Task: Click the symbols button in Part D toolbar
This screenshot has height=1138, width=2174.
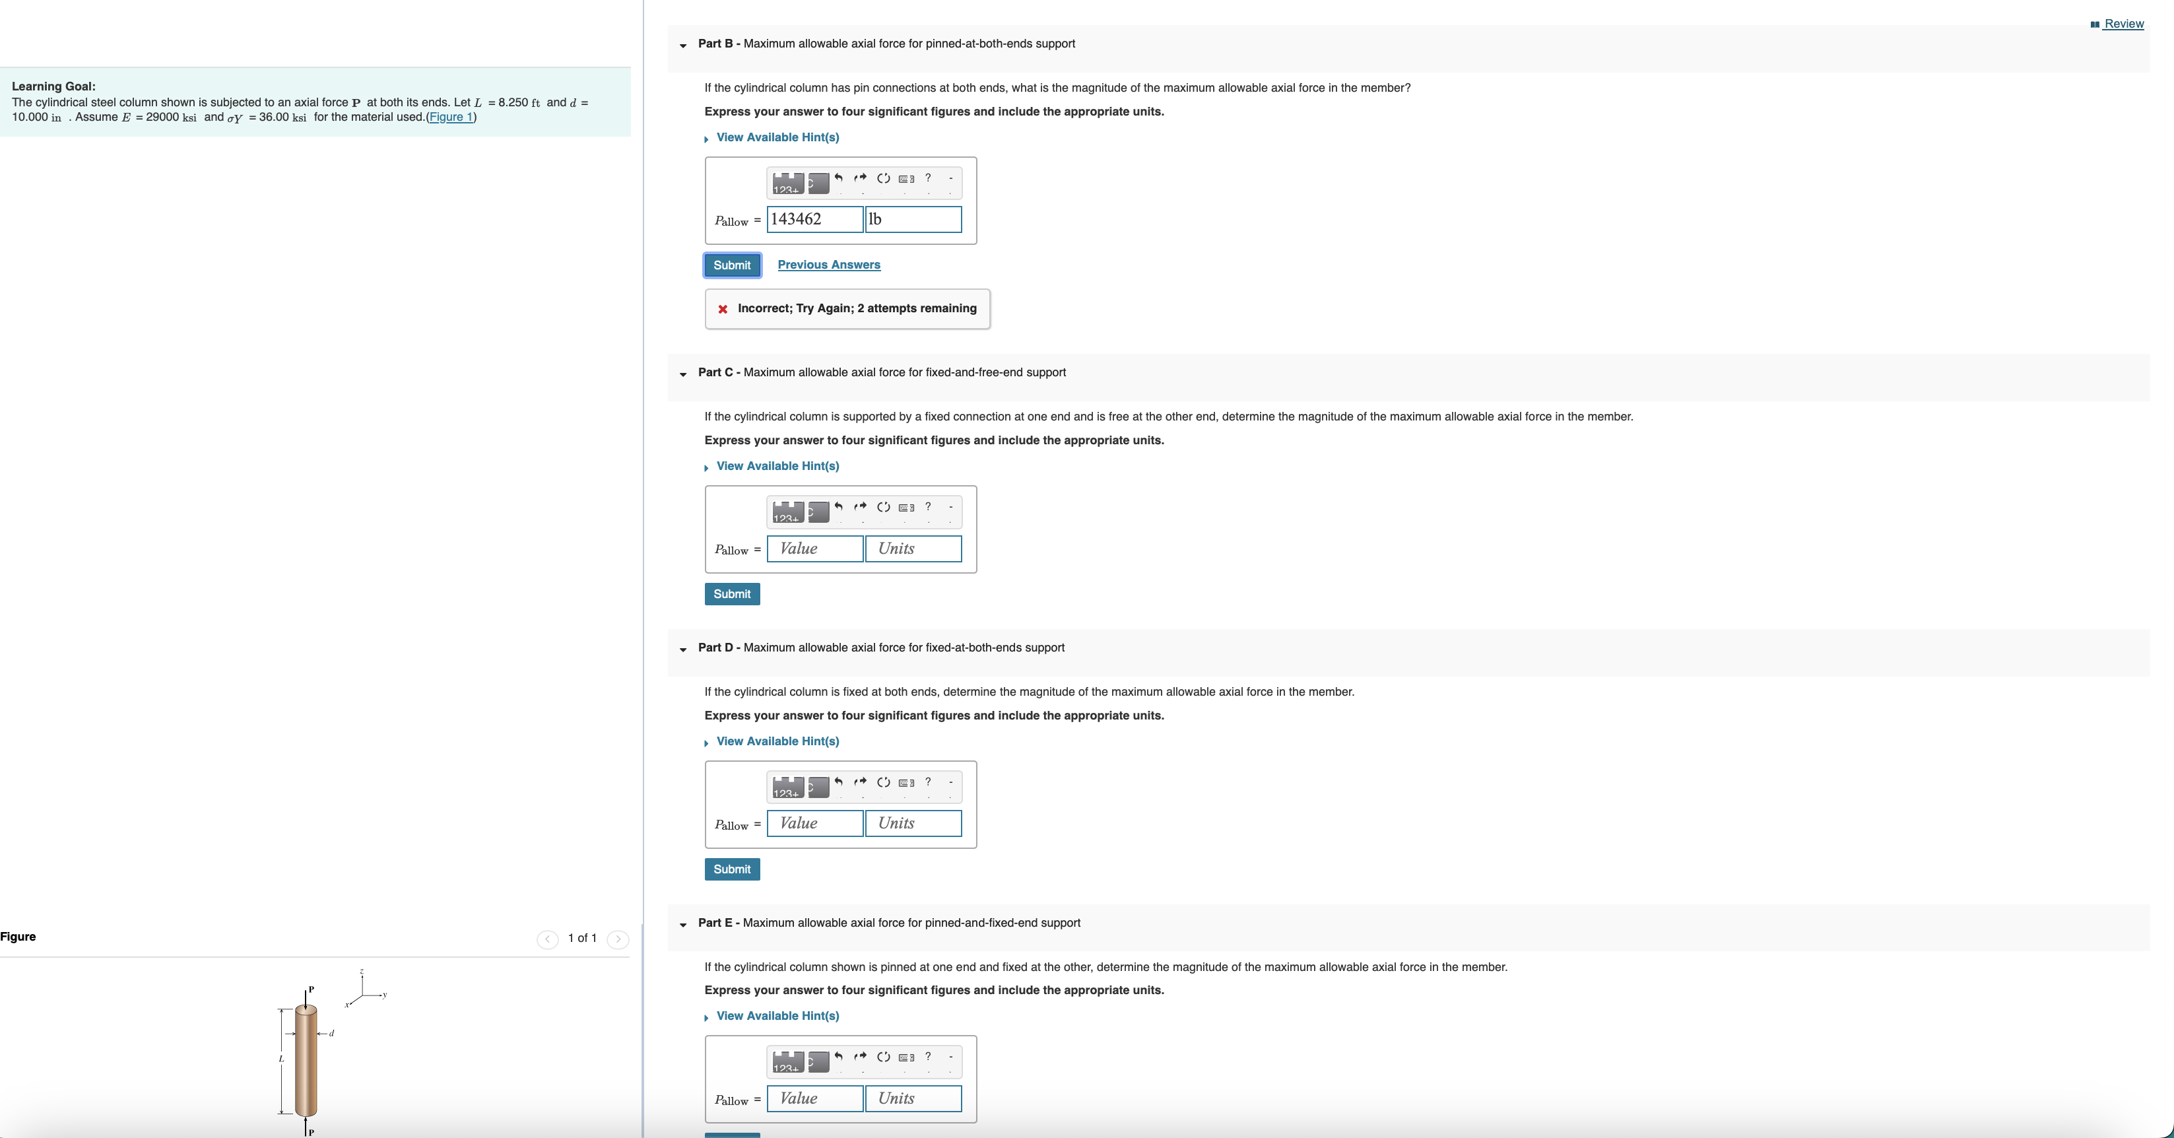Action: point(818,787)
